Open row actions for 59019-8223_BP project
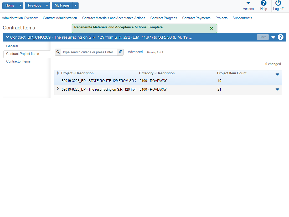The image size is (289, 217). pyautogui.click(x=277, y=89)
